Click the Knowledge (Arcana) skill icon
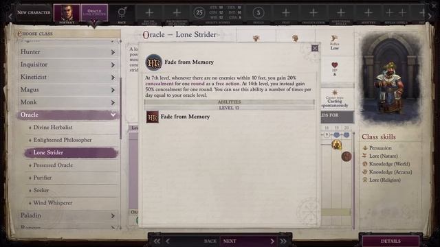The width and height of the screenshot is (440, 247). [365, 172]
